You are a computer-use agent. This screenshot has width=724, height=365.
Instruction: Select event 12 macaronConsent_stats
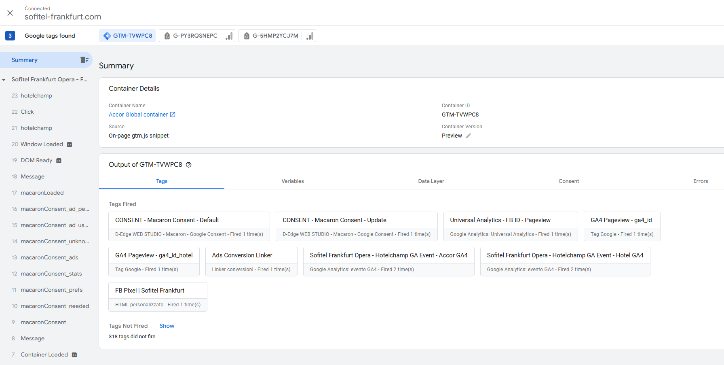[46, 274]
